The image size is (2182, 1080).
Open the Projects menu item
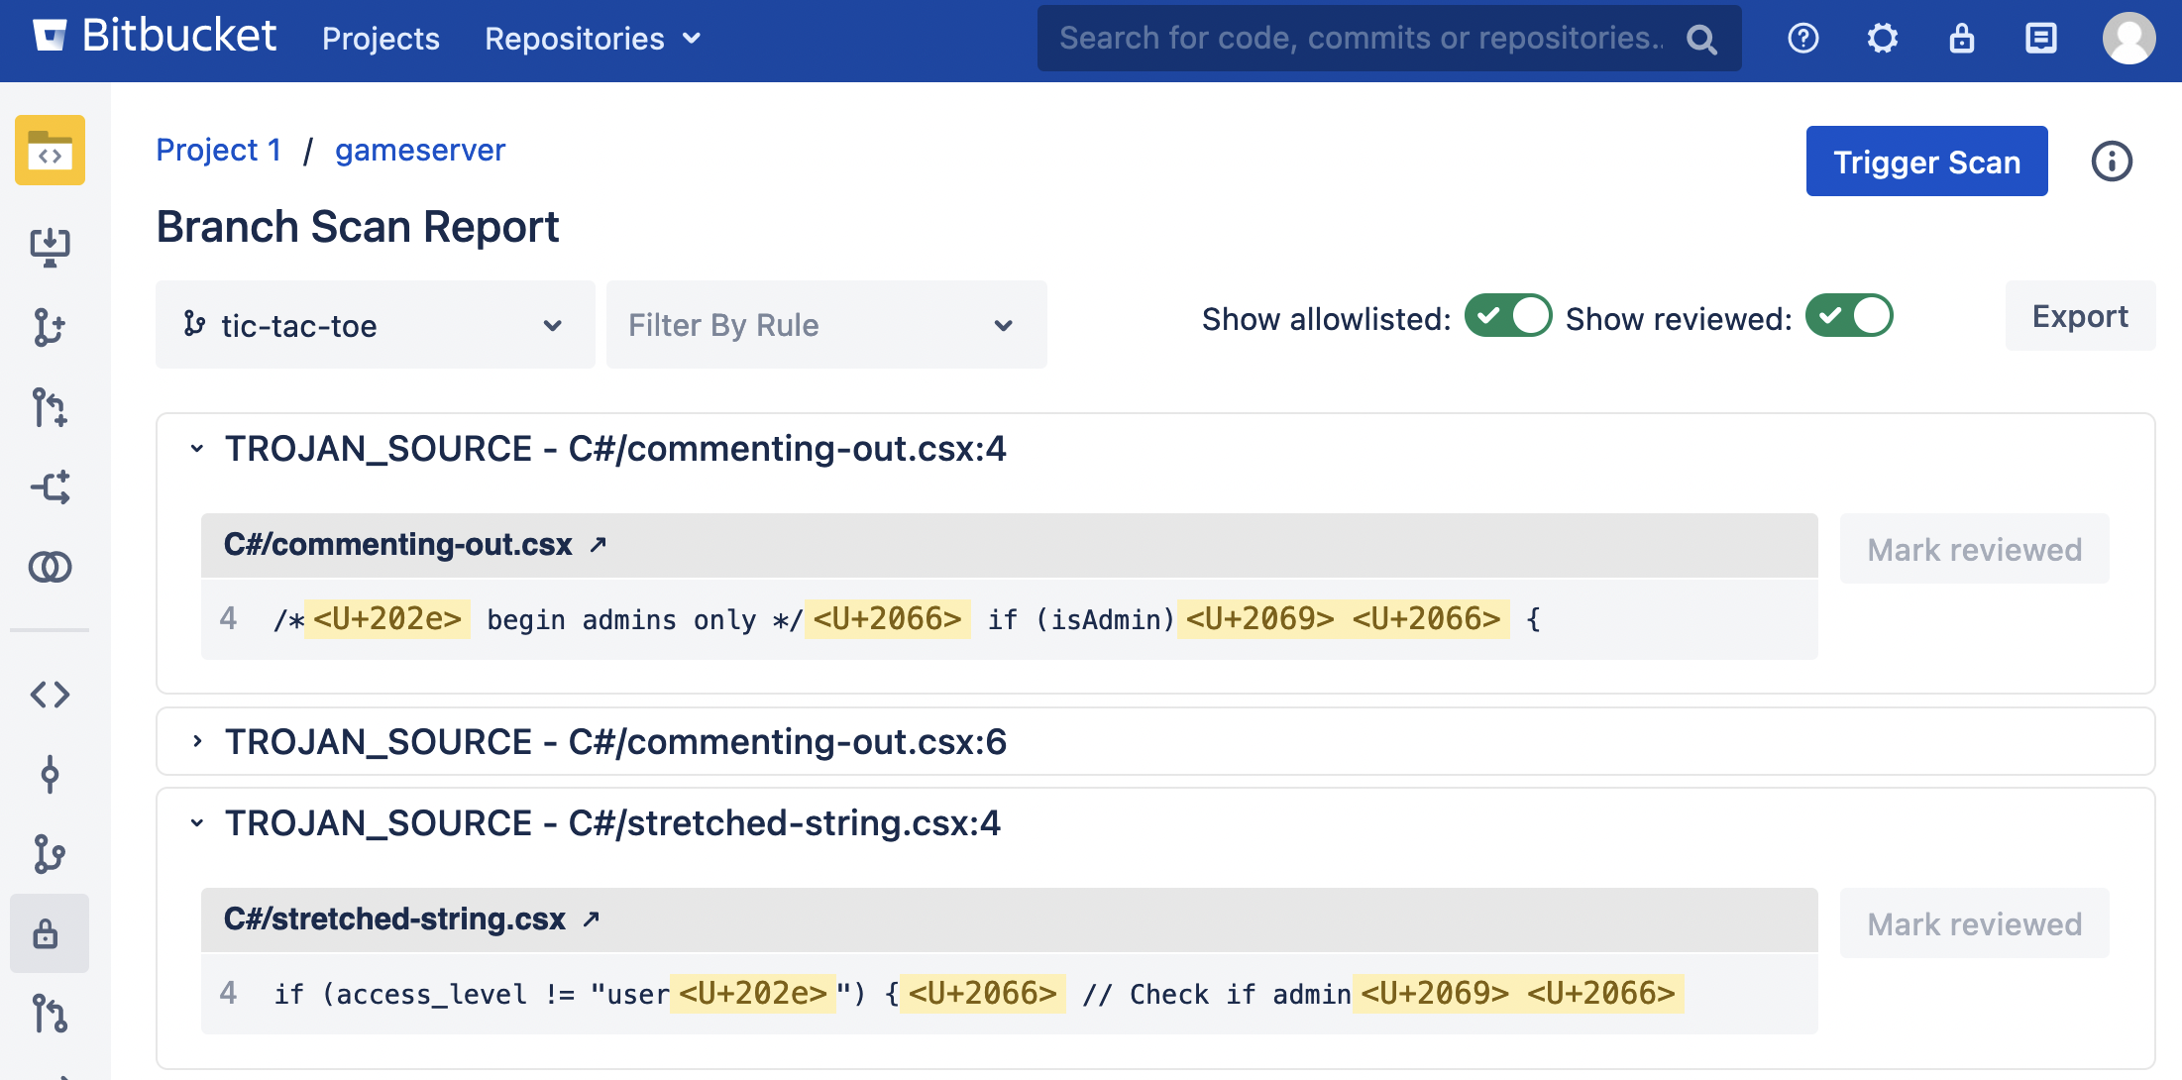[381, 39]
